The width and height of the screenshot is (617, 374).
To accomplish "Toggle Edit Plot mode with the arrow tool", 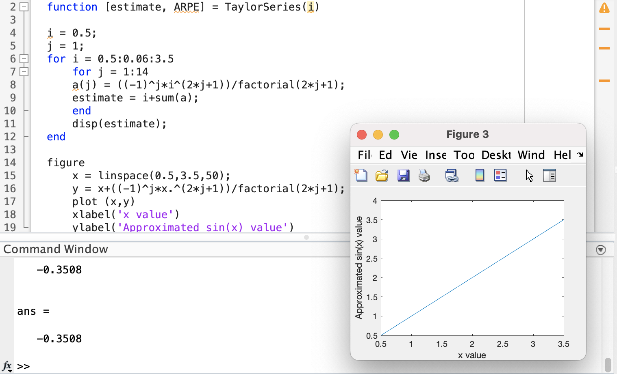I will pyautogui.click(x=529, y=175).
